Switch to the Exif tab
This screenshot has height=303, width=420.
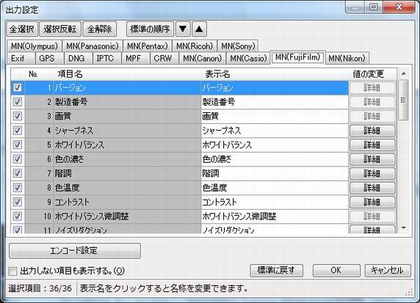[18, 58]
